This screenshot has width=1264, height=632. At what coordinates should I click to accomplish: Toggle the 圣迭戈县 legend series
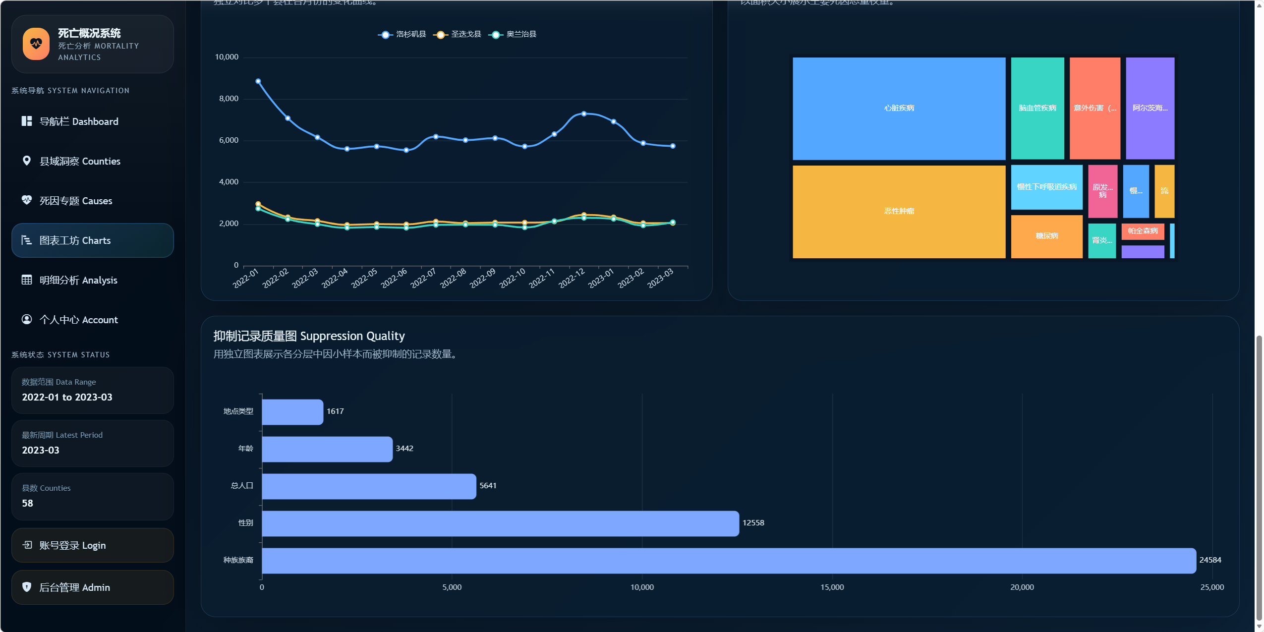tap(458, 34)
